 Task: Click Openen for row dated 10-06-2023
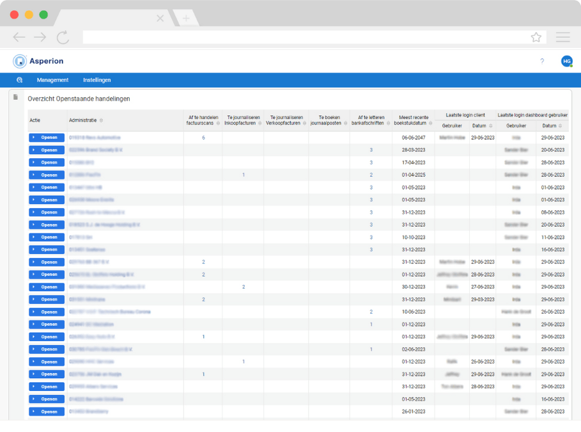[47, 312]
